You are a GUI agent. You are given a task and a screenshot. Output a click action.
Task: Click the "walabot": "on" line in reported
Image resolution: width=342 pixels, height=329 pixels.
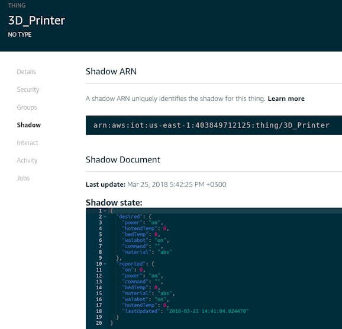(x=144, y=299)
